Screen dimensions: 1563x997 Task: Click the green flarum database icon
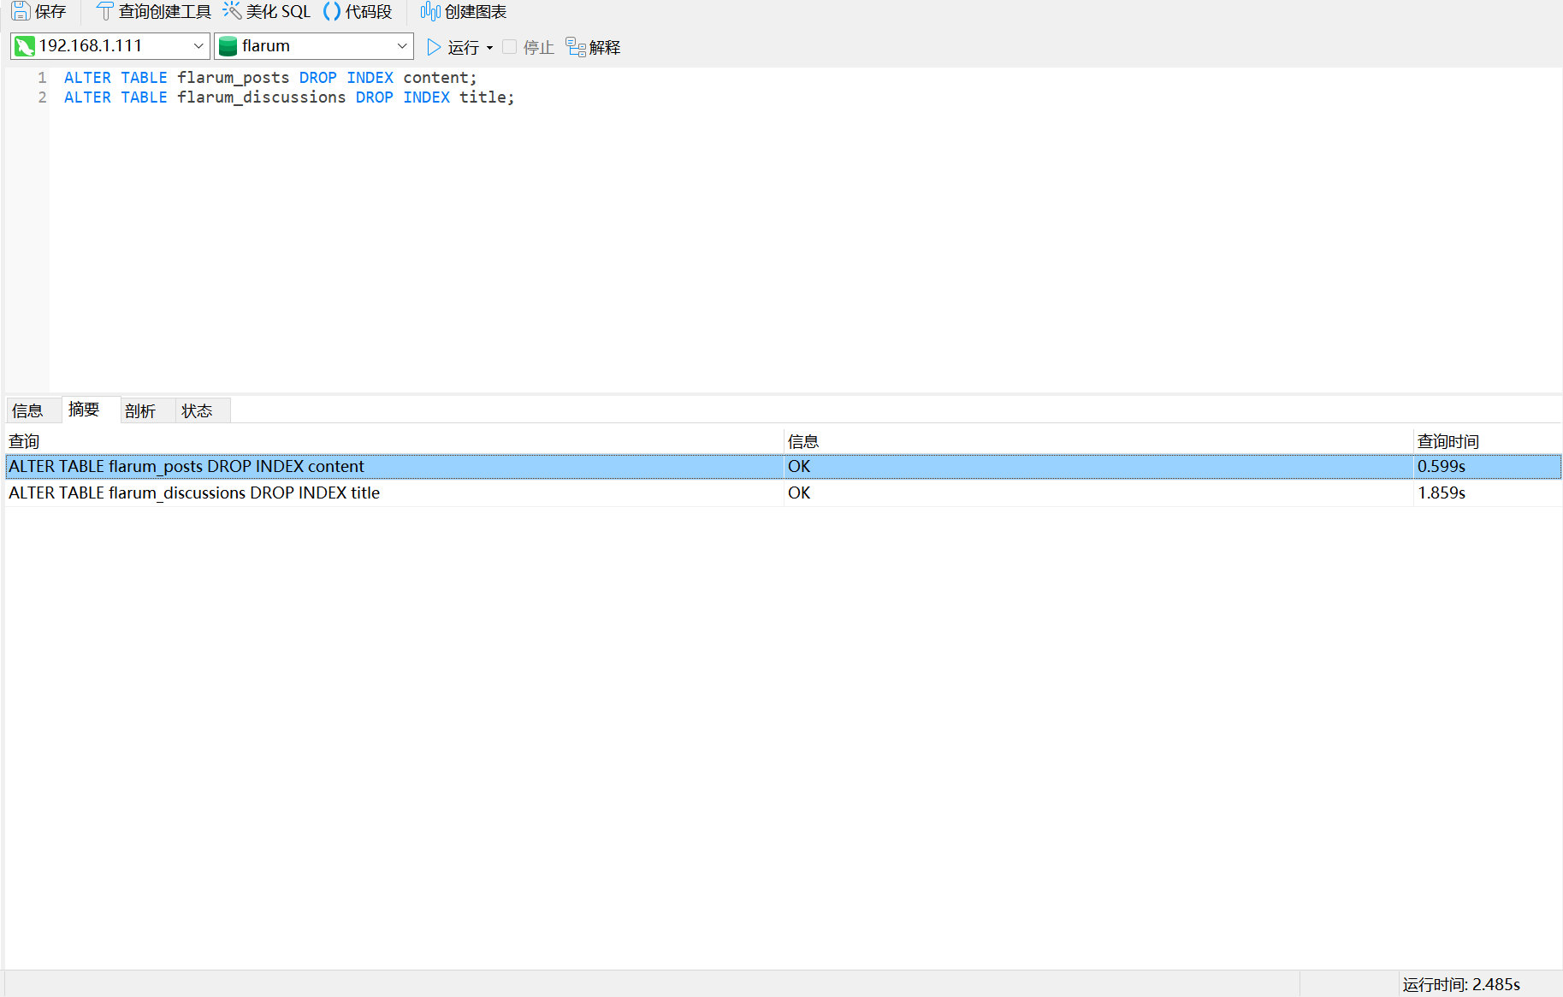228,46
